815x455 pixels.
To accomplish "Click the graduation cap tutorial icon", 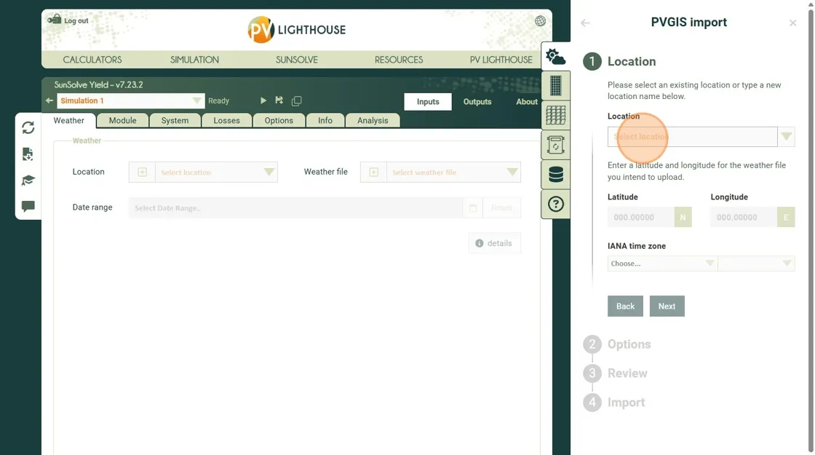I will tap(28, 181).
